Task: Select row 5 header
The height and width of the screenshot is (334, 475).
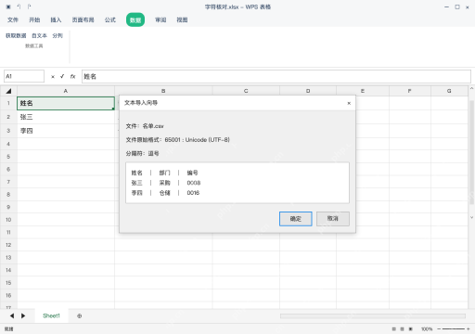Action: point(8,157)
